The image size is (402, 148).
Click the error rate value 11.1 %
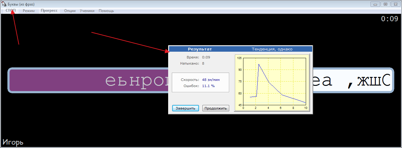point(208,86)
